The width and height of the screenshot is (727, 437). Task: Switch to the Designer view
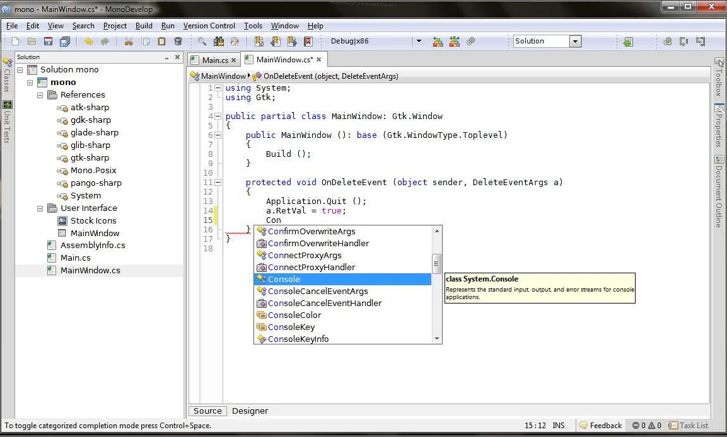tap(250, 411)
